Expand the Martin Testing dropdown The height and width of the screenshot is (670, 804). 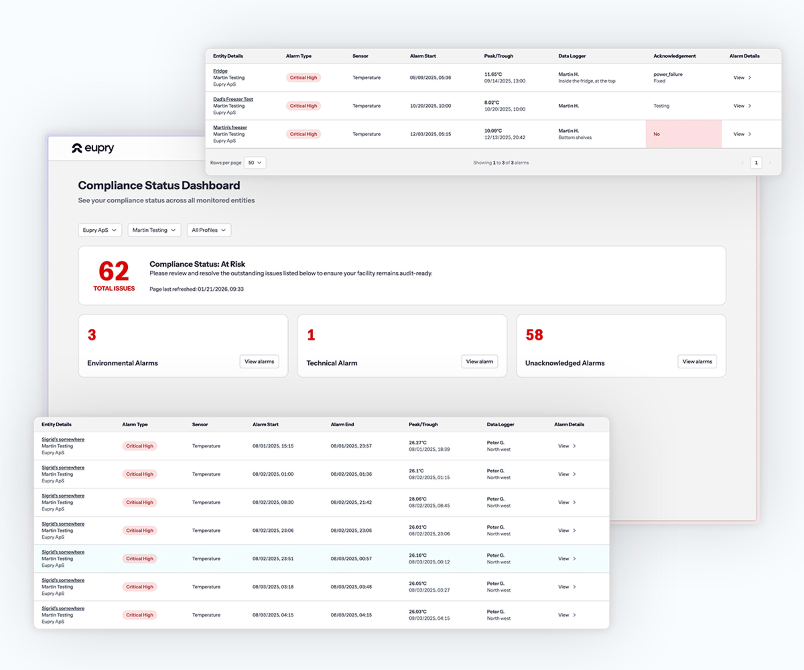154,230
